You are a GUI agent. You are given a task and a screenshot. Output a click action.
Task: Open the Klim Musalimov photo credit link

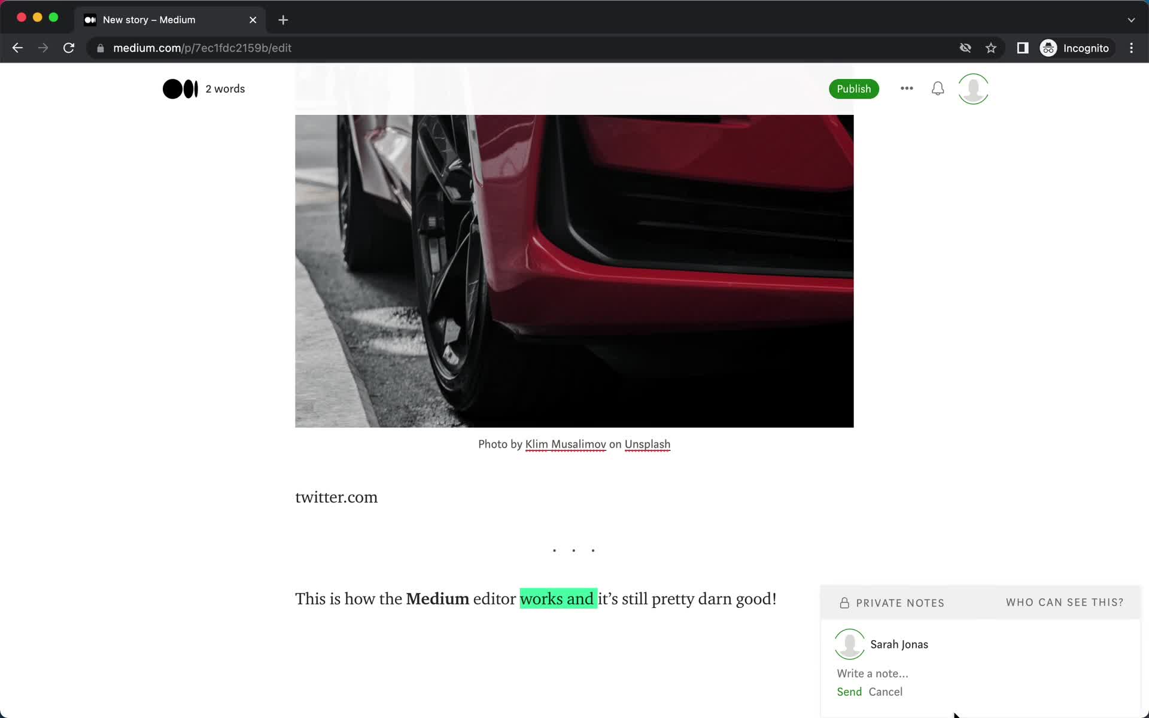(x=565, y=444)
